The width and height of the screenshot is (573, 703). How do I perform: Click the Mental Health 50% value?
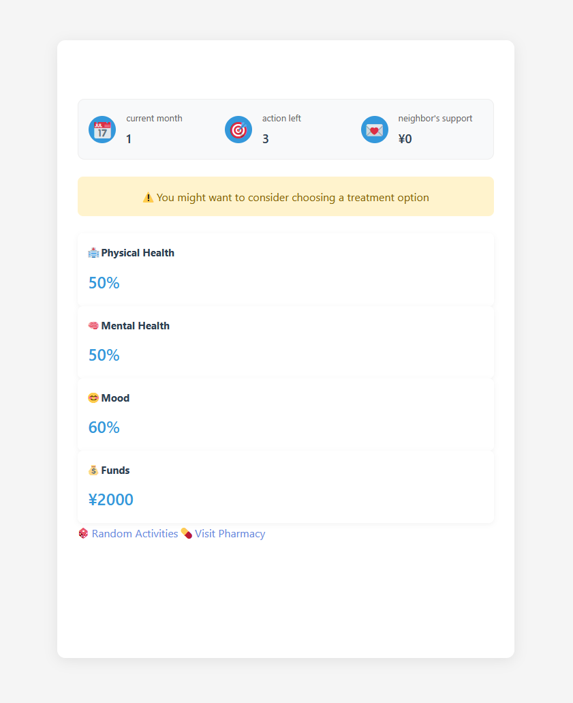(104, 355)
